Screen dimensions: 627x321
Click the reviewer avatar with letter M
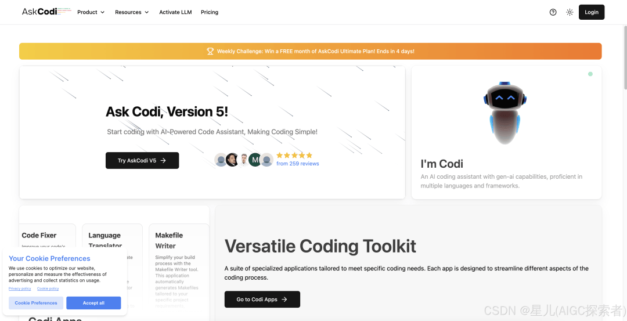(x=255, y=160)
